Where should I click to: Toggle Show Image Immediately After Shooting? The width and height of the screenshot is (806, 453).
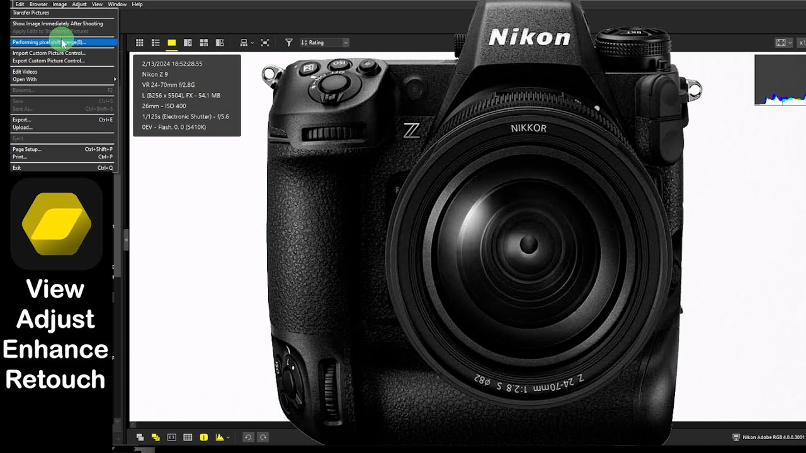[63, 23]
